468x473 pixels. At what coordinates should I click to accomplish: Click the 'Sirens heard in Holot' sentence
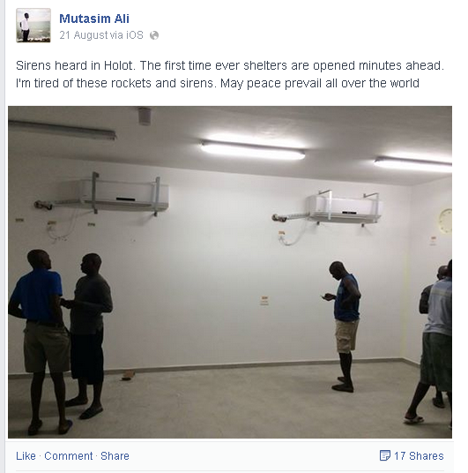coord(75,65)
